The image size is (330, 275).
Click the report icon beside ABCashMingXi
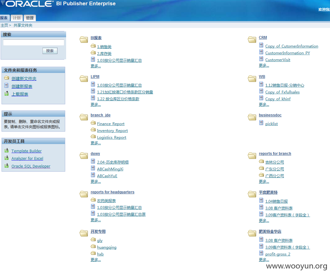[93, 168]
